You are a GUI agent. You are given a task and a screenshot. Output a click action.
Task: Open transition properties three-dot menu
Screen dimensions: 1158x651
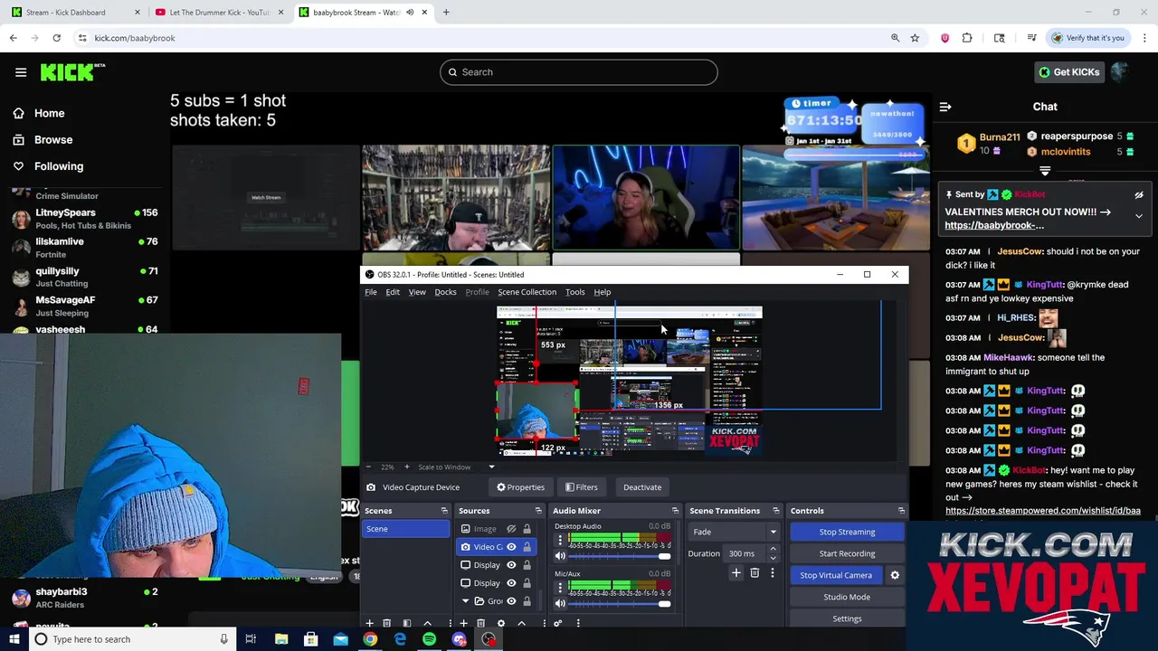[x=772, y=572]
